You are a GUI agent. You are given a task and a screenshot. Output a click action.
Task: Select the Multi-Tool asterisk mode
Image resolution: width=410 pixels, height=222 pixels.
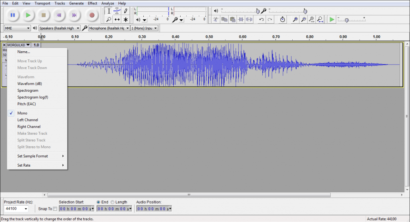(125, 19)
